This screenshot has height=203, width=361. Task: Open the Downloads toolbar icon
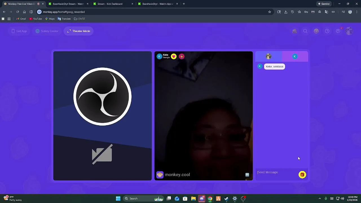[x=286, y=12]
